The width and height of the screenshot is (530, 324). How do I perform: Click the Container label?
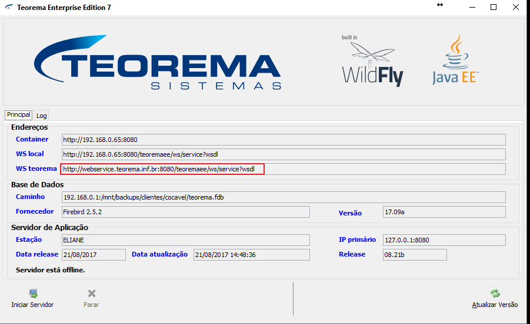coord(32,139)
